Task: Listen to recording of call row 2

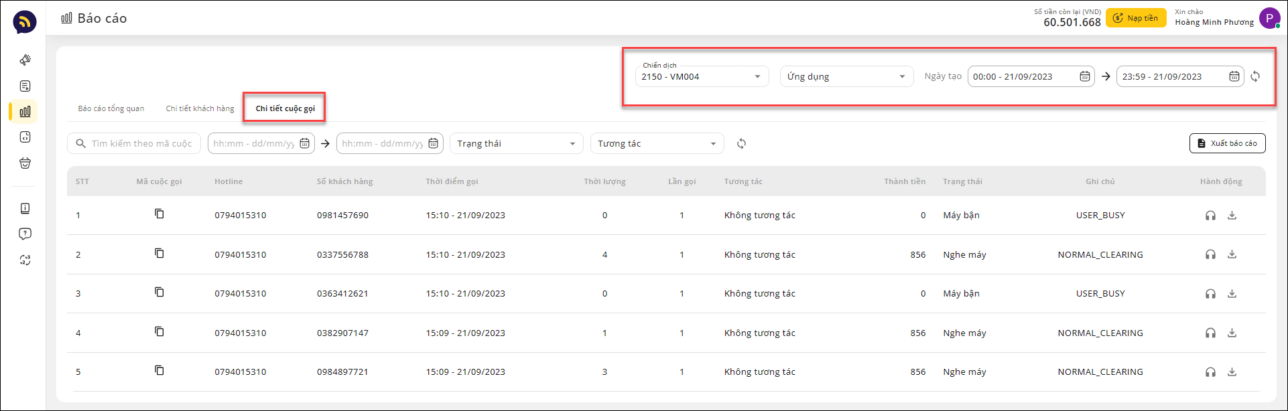Action: (1210, 254)
